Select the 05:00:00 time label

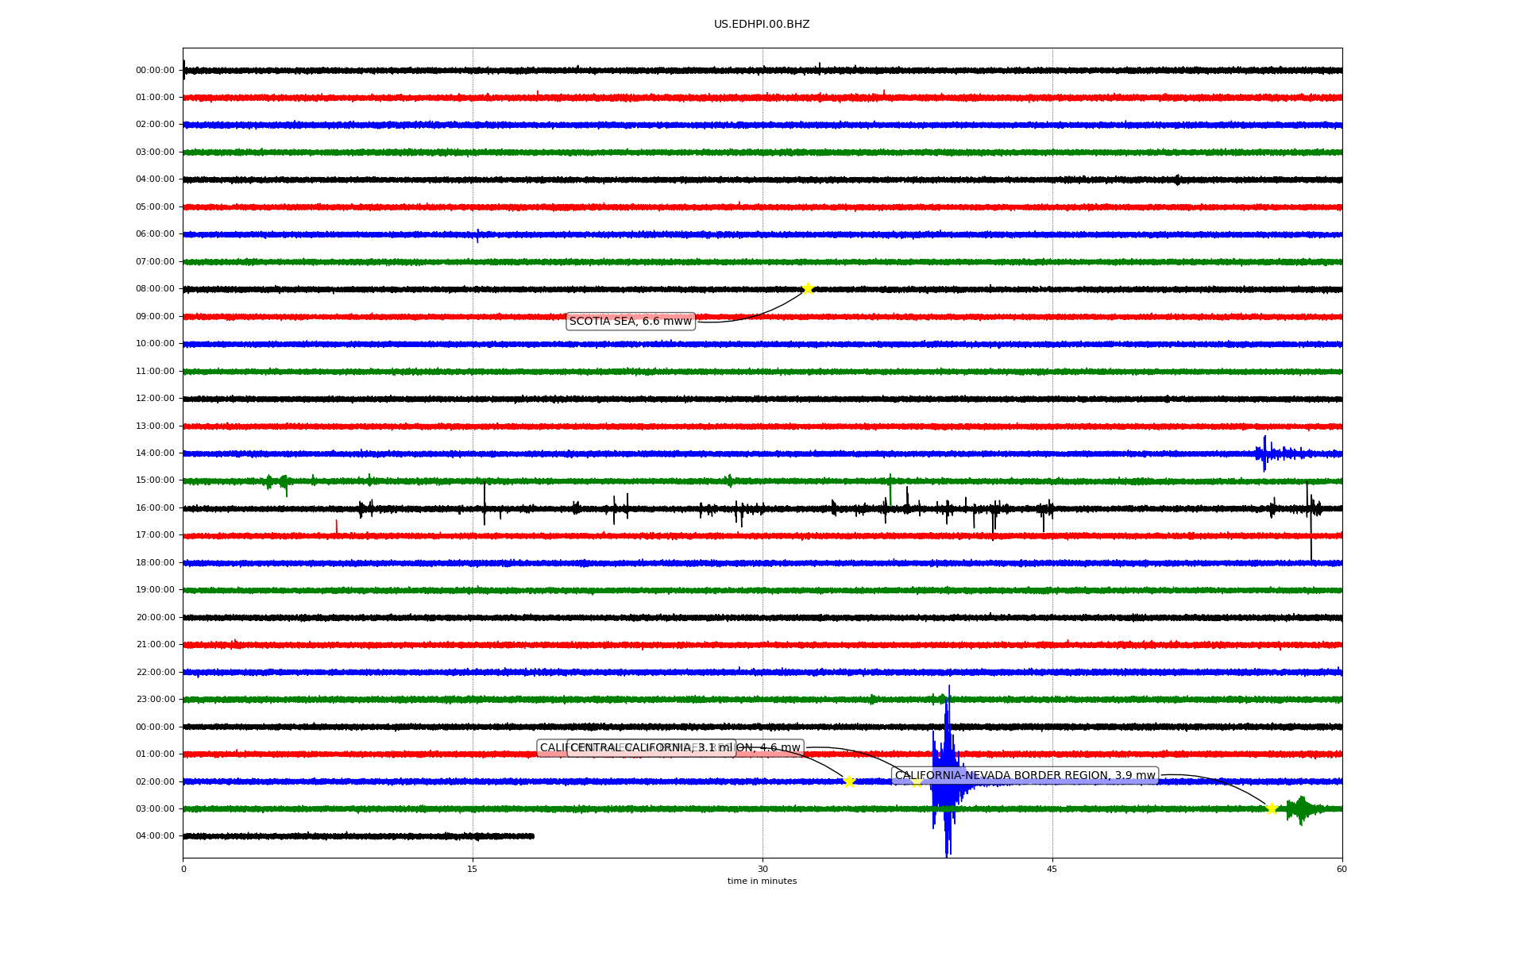pyautogui.click(x=155, y=207)
